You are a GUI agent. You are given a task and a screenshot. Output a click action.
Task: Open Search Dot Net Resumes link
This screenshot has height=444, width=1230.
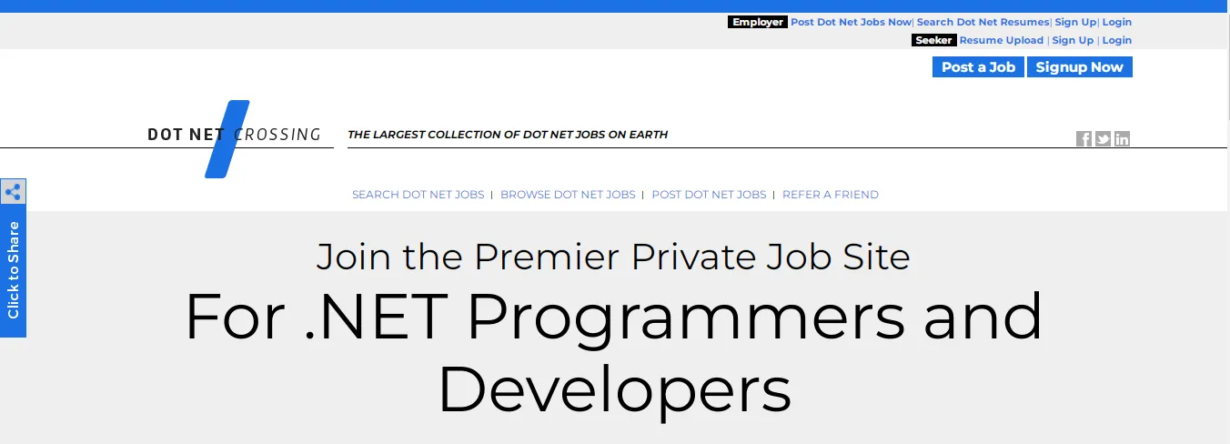(983, 22)
